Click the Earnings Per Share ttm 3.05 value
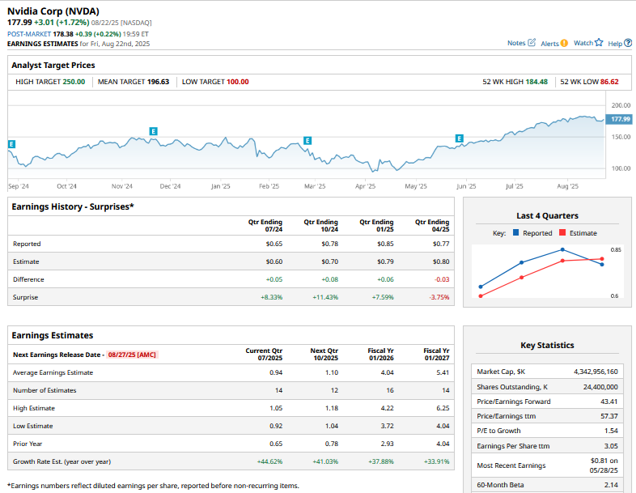The width and height of the screenshot is (636, 493). pos(611,446)
